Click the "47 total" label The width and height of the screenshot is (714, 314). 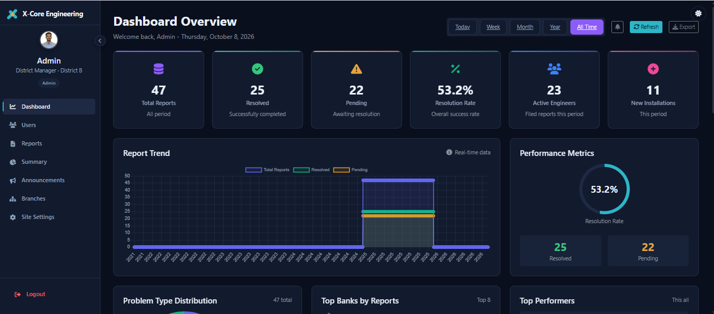click(x=283, y=300)
